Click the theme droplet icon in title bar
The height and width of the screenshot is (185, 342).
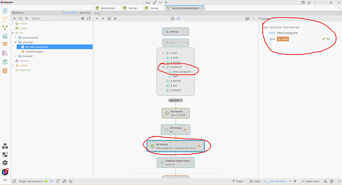tap(309, 2)
